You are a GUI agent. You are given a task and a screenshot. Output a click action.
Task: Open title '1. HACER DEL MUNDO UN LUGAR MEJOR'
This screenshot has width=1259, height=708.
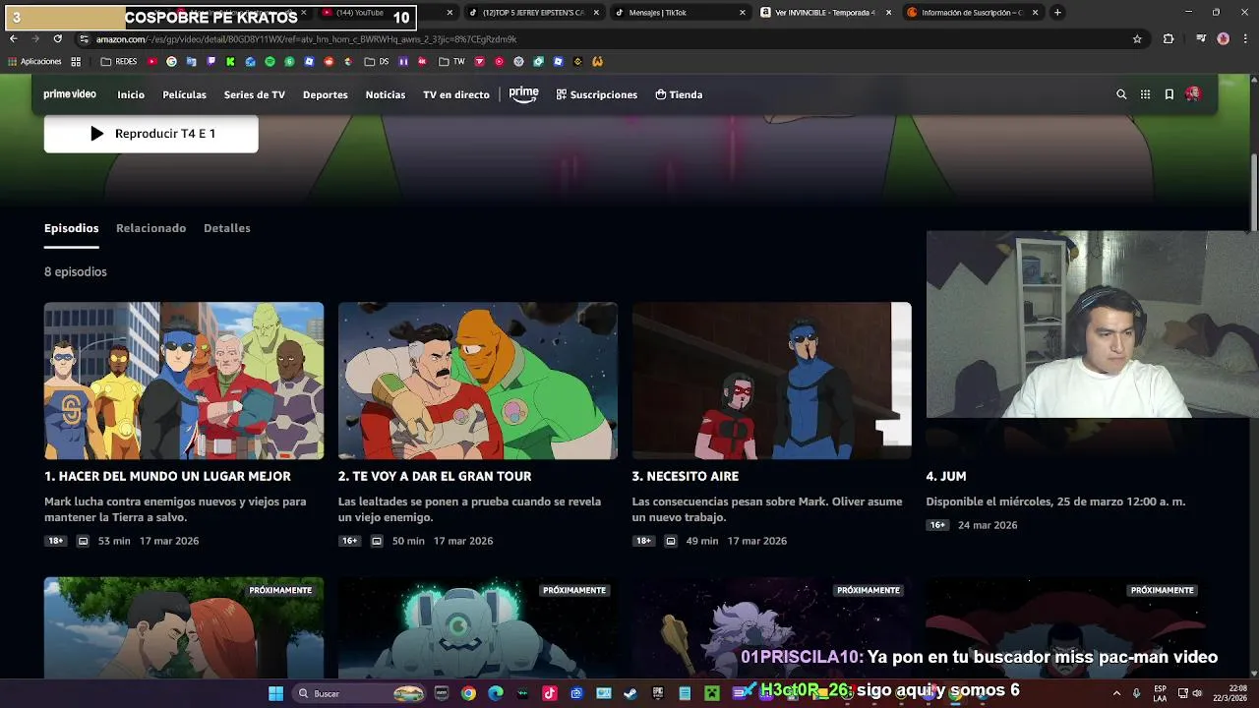[167, 476]
